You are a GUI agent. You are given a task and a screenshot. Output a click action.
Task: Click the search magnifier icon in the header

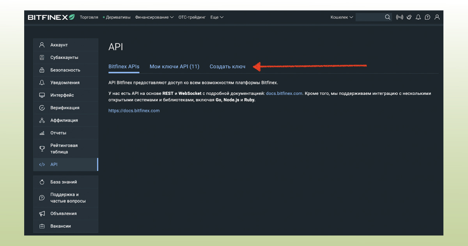[387, 17]
